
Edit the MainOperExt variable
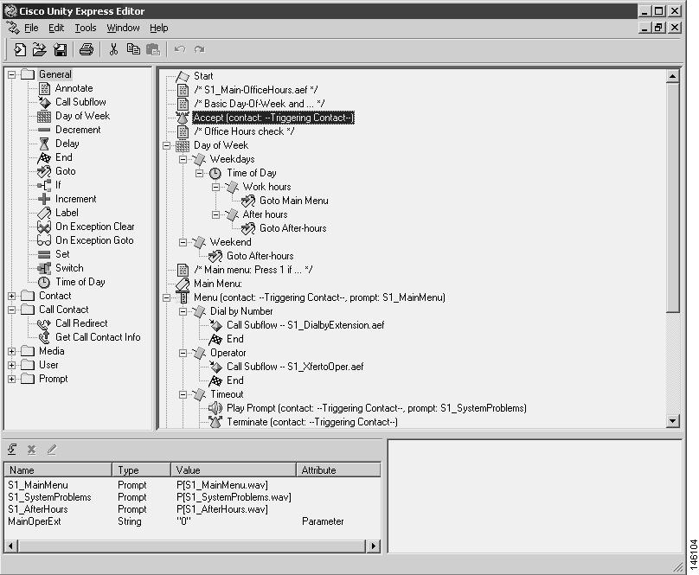coord(54,449)
